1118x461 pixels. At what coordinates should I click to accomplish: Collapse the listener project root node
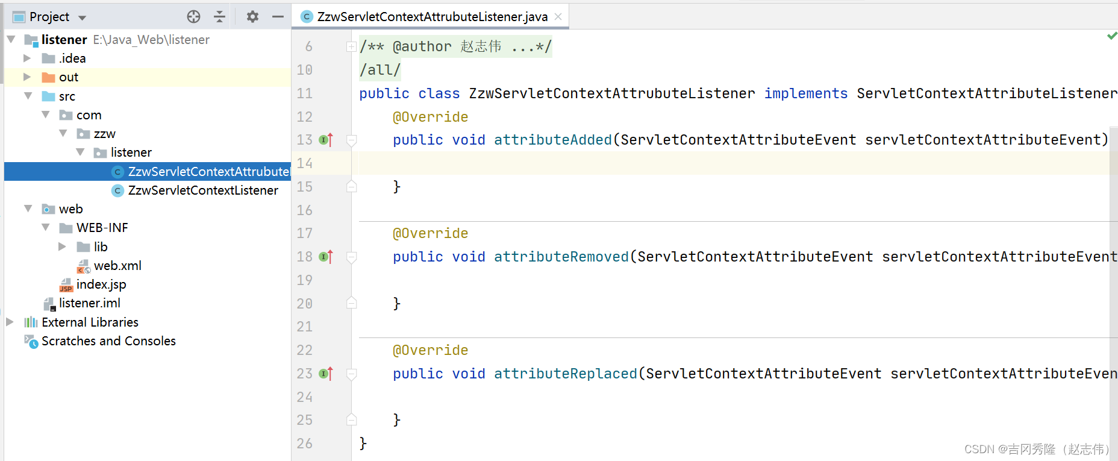pos(11,39)
